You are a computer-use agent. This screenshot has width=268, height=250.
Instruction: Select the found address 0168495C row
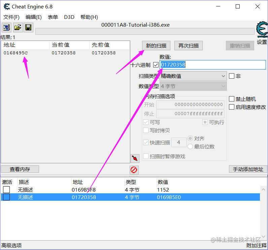(65, 53)
